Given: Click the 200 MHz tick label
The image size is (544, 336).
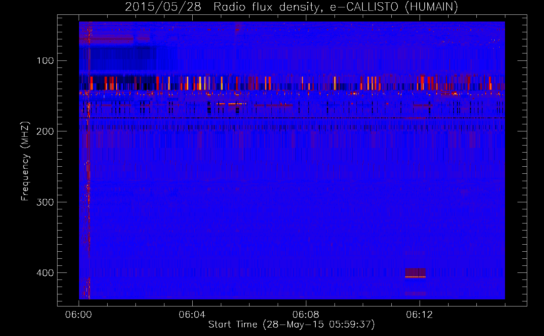Looking at the screenshot, I should click(x=45, y=131).
